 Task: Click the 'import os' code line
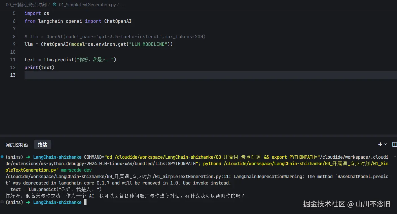[37, 13]
